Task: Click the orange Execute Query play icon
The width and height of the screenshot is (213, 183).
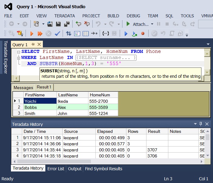Action: point(32,33)
